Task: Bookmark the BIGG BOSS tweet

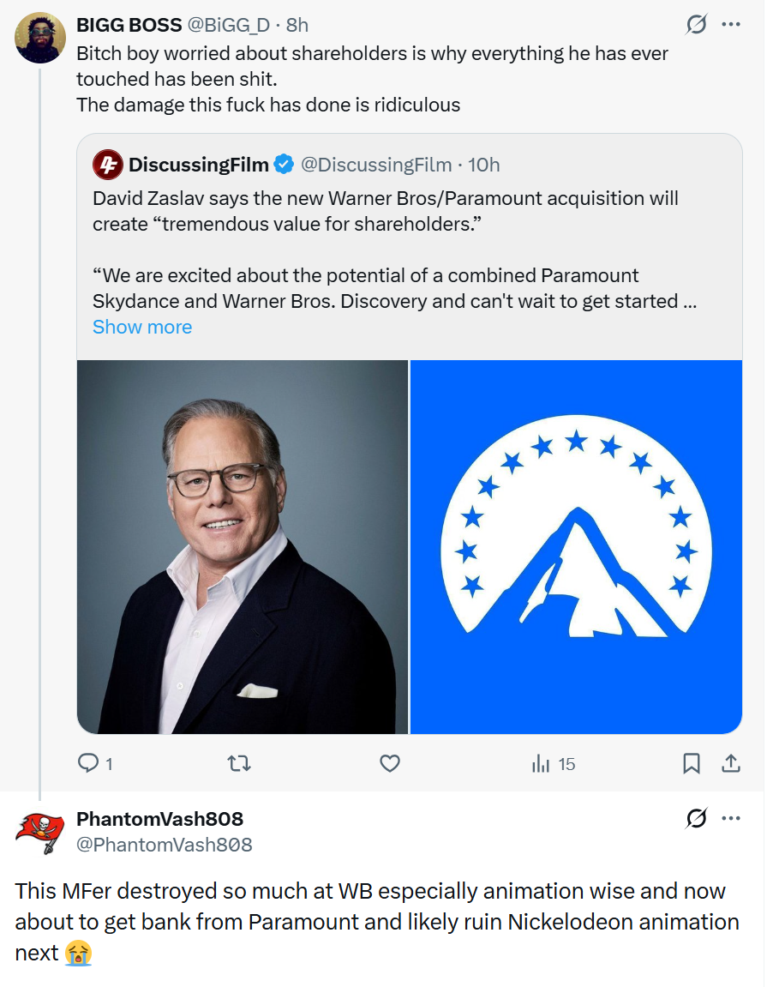Action: coord(691,763)
